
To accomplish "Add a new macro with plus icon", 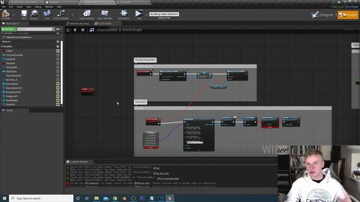I will click(57, 42).
